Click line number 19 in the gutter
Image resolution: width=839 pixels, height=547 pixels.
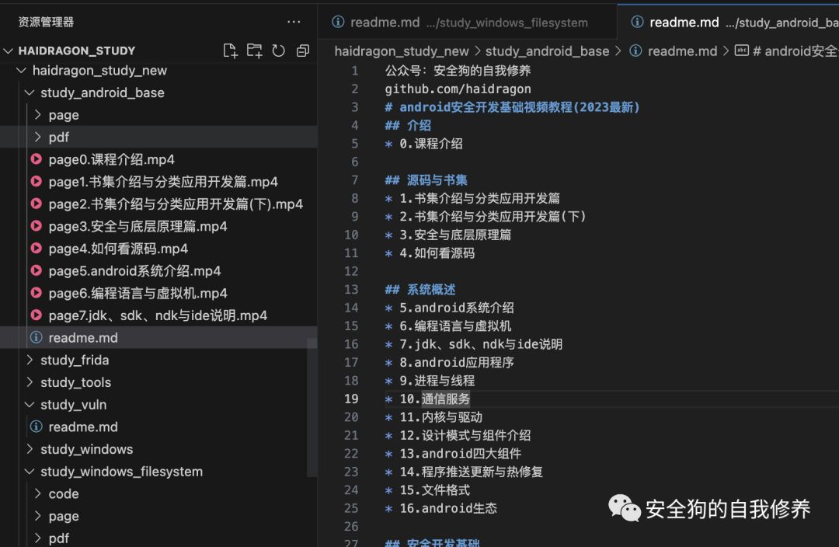[351, 399]
